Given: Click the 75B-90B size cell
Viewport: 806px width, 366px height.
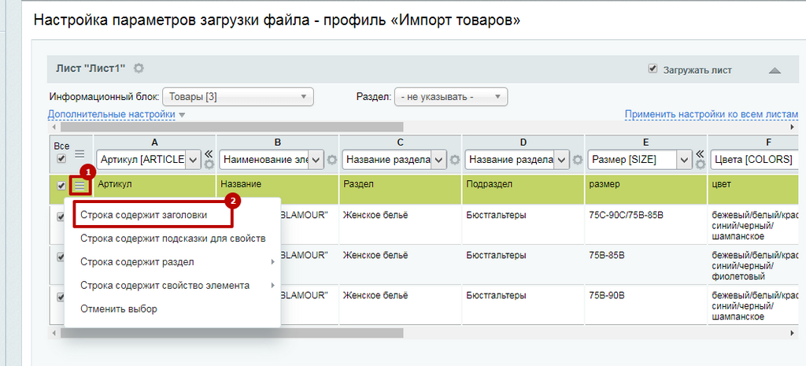Looking at the screenshot, I should pos(646,305).
